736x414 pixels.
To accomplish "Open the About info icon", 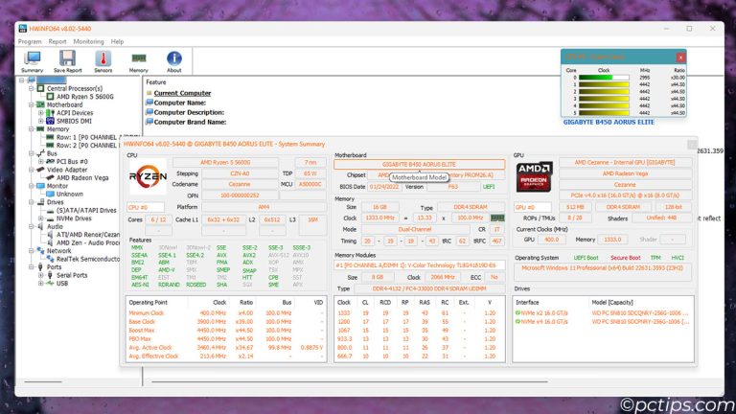I will pos(173,61).
